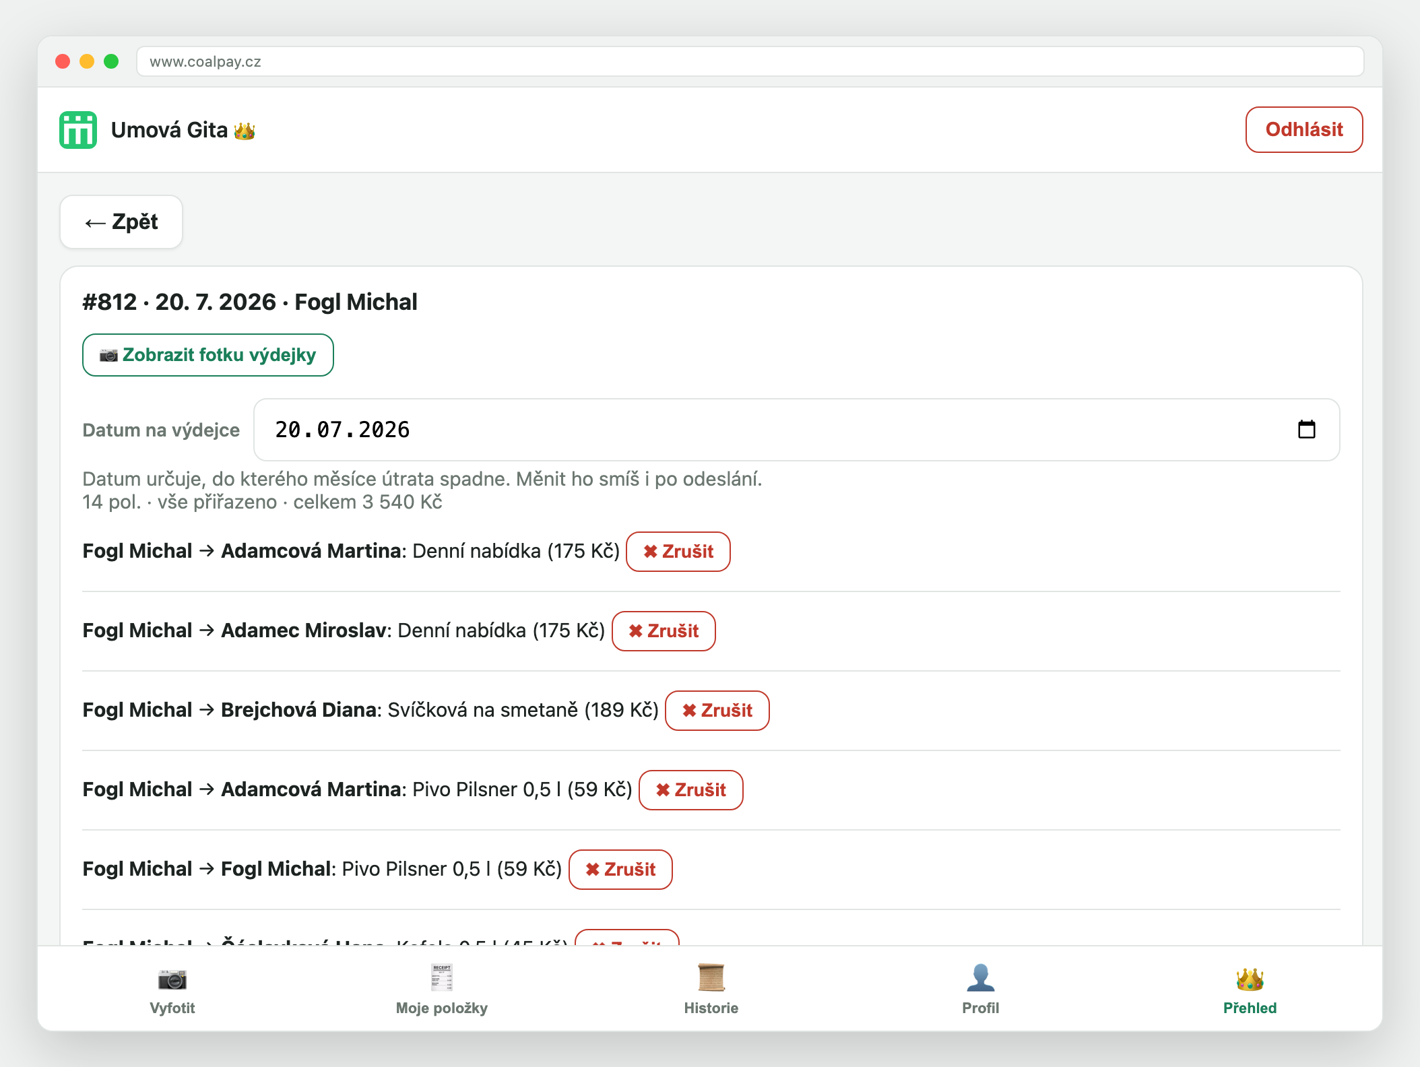Open the Historie scroll icon
1420x1067 pixels.
711,978
